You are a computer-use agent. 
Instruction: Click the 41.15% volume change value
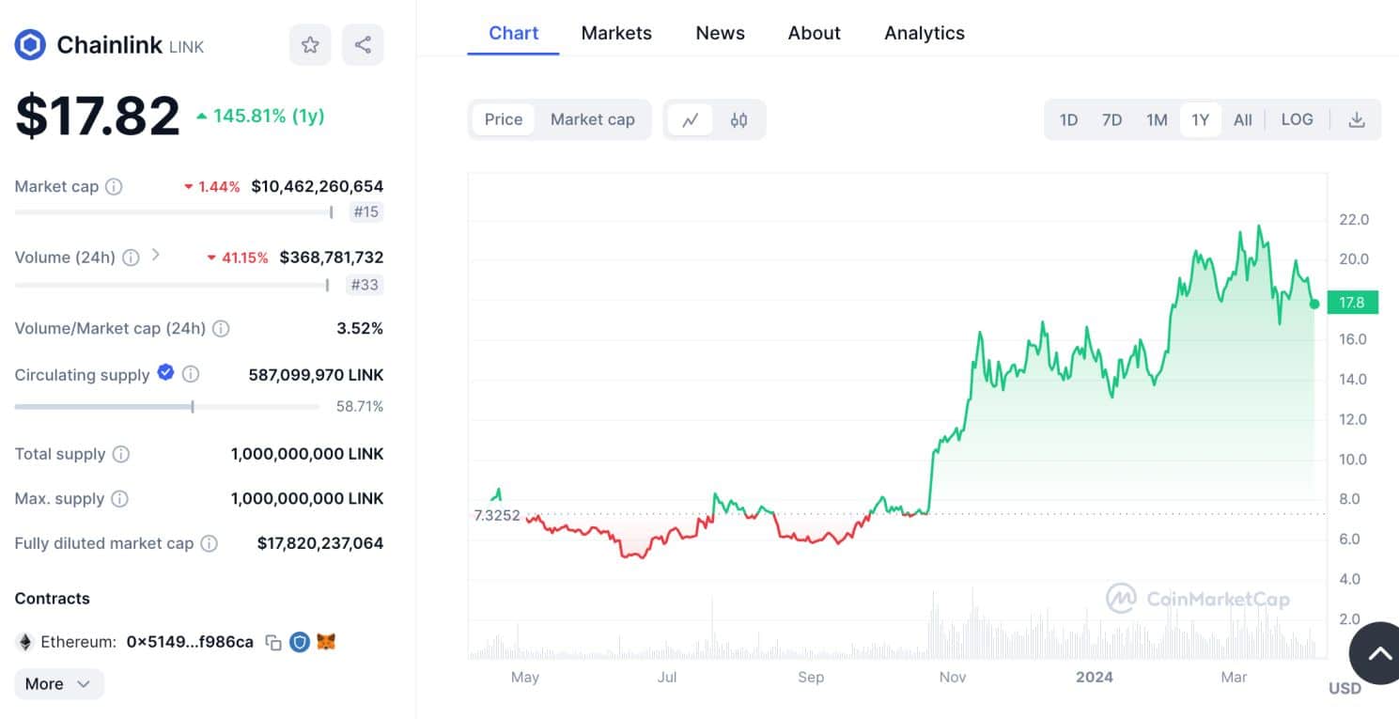238,257
